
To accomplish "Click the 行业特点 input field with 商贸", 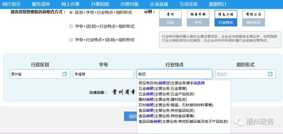I will click(174, 74).
